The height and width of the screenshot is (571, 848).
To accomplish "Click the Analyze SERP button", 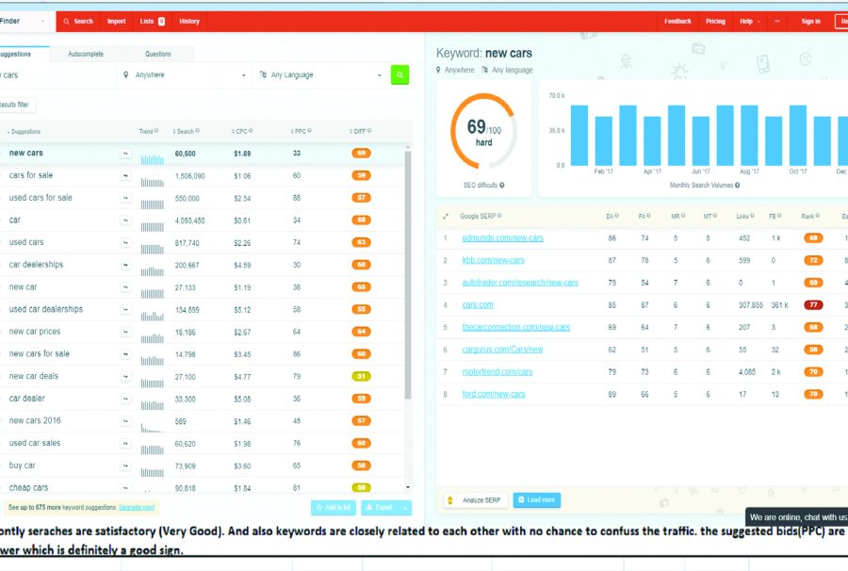I will (476, 500).
